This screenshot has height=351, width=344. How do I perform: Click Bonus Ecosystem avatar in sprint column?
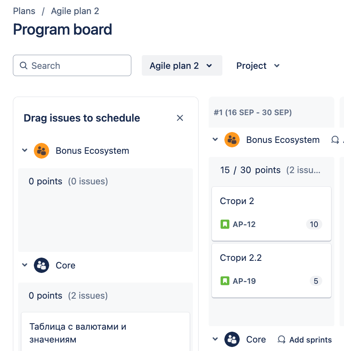[232, 140]
